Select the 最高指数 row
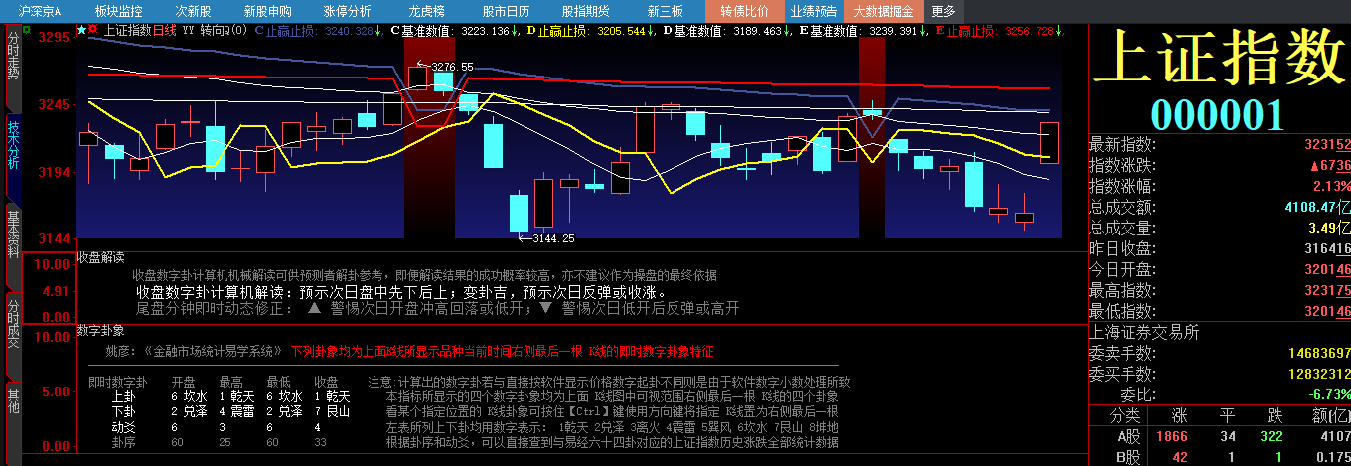The height and width of the screenshot is (466, 1351). click(1219, 290)
